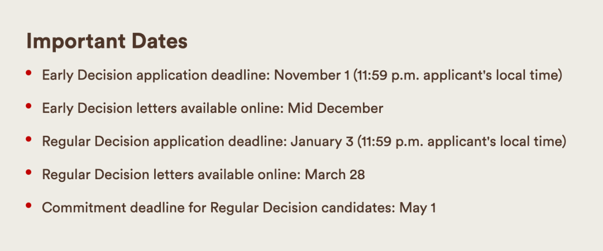Click the Important Dates heading

pyautogui.click(x=107, y=42)
